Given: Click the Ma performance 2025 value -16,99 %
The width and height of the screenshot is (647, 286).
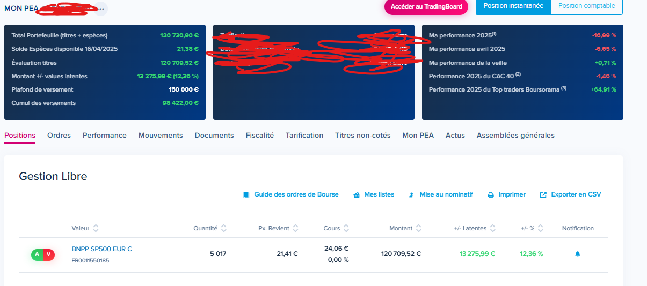Looking at the screenshot, I should [x=604, y=35].
